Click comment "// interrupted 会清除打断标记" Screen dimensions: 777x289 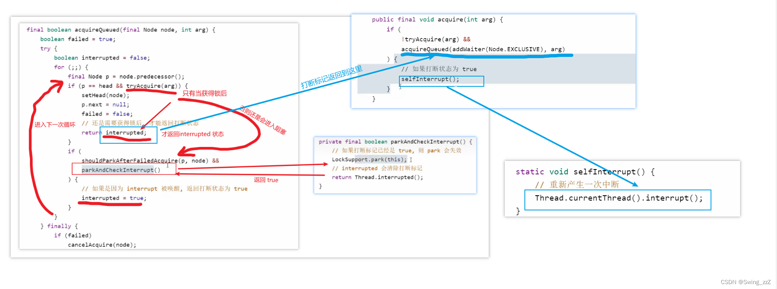[x=377, y=168]
